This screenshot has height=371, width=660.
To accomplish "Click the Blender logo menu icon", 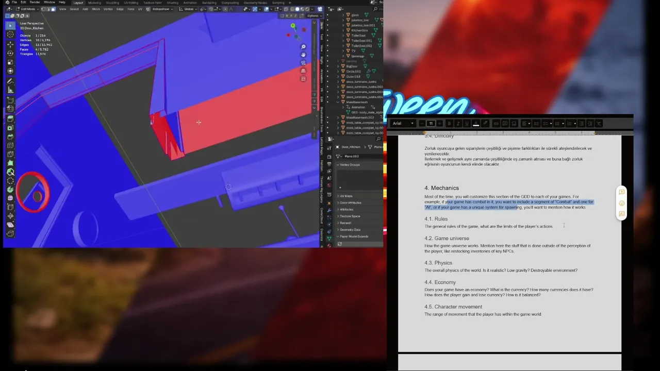I will pyautogui.click(x=7, y=3).
